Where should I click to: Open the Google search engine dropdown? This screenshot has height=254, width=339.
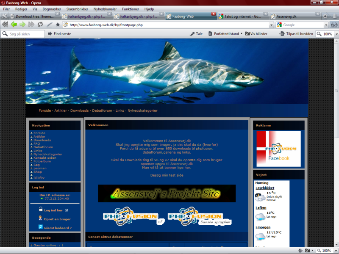tap(326, 25)
